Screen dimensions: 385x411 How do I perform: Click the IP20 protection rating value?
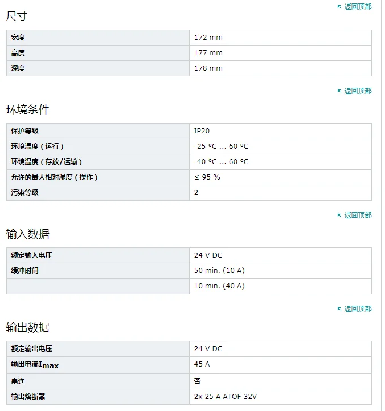(202, 131)
